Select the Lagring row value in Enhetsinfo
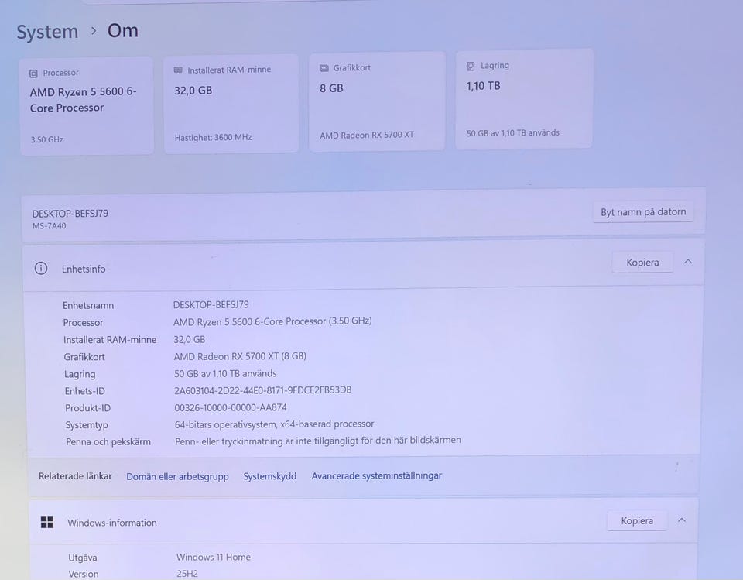 coord(225,374)
